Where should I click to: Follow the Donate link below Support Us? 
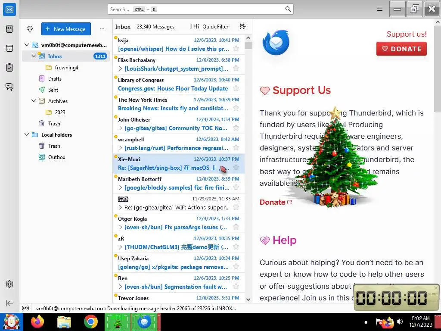click(x=276, y=202)
